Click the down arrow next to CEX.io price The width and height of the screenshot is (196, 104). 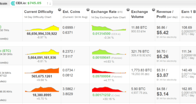[50, 3]
